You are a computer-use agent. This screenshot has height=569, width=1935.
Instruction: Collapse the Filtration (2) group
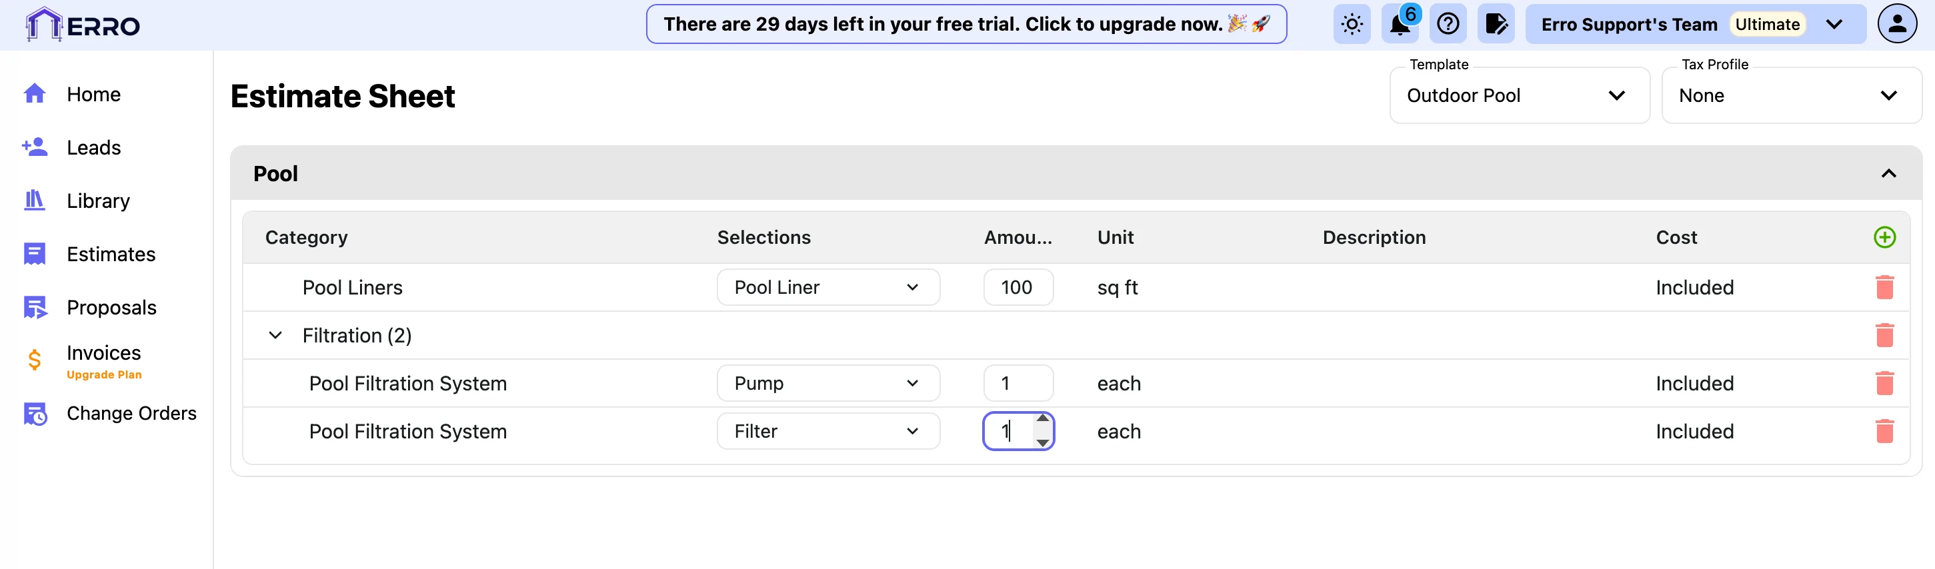275,336
